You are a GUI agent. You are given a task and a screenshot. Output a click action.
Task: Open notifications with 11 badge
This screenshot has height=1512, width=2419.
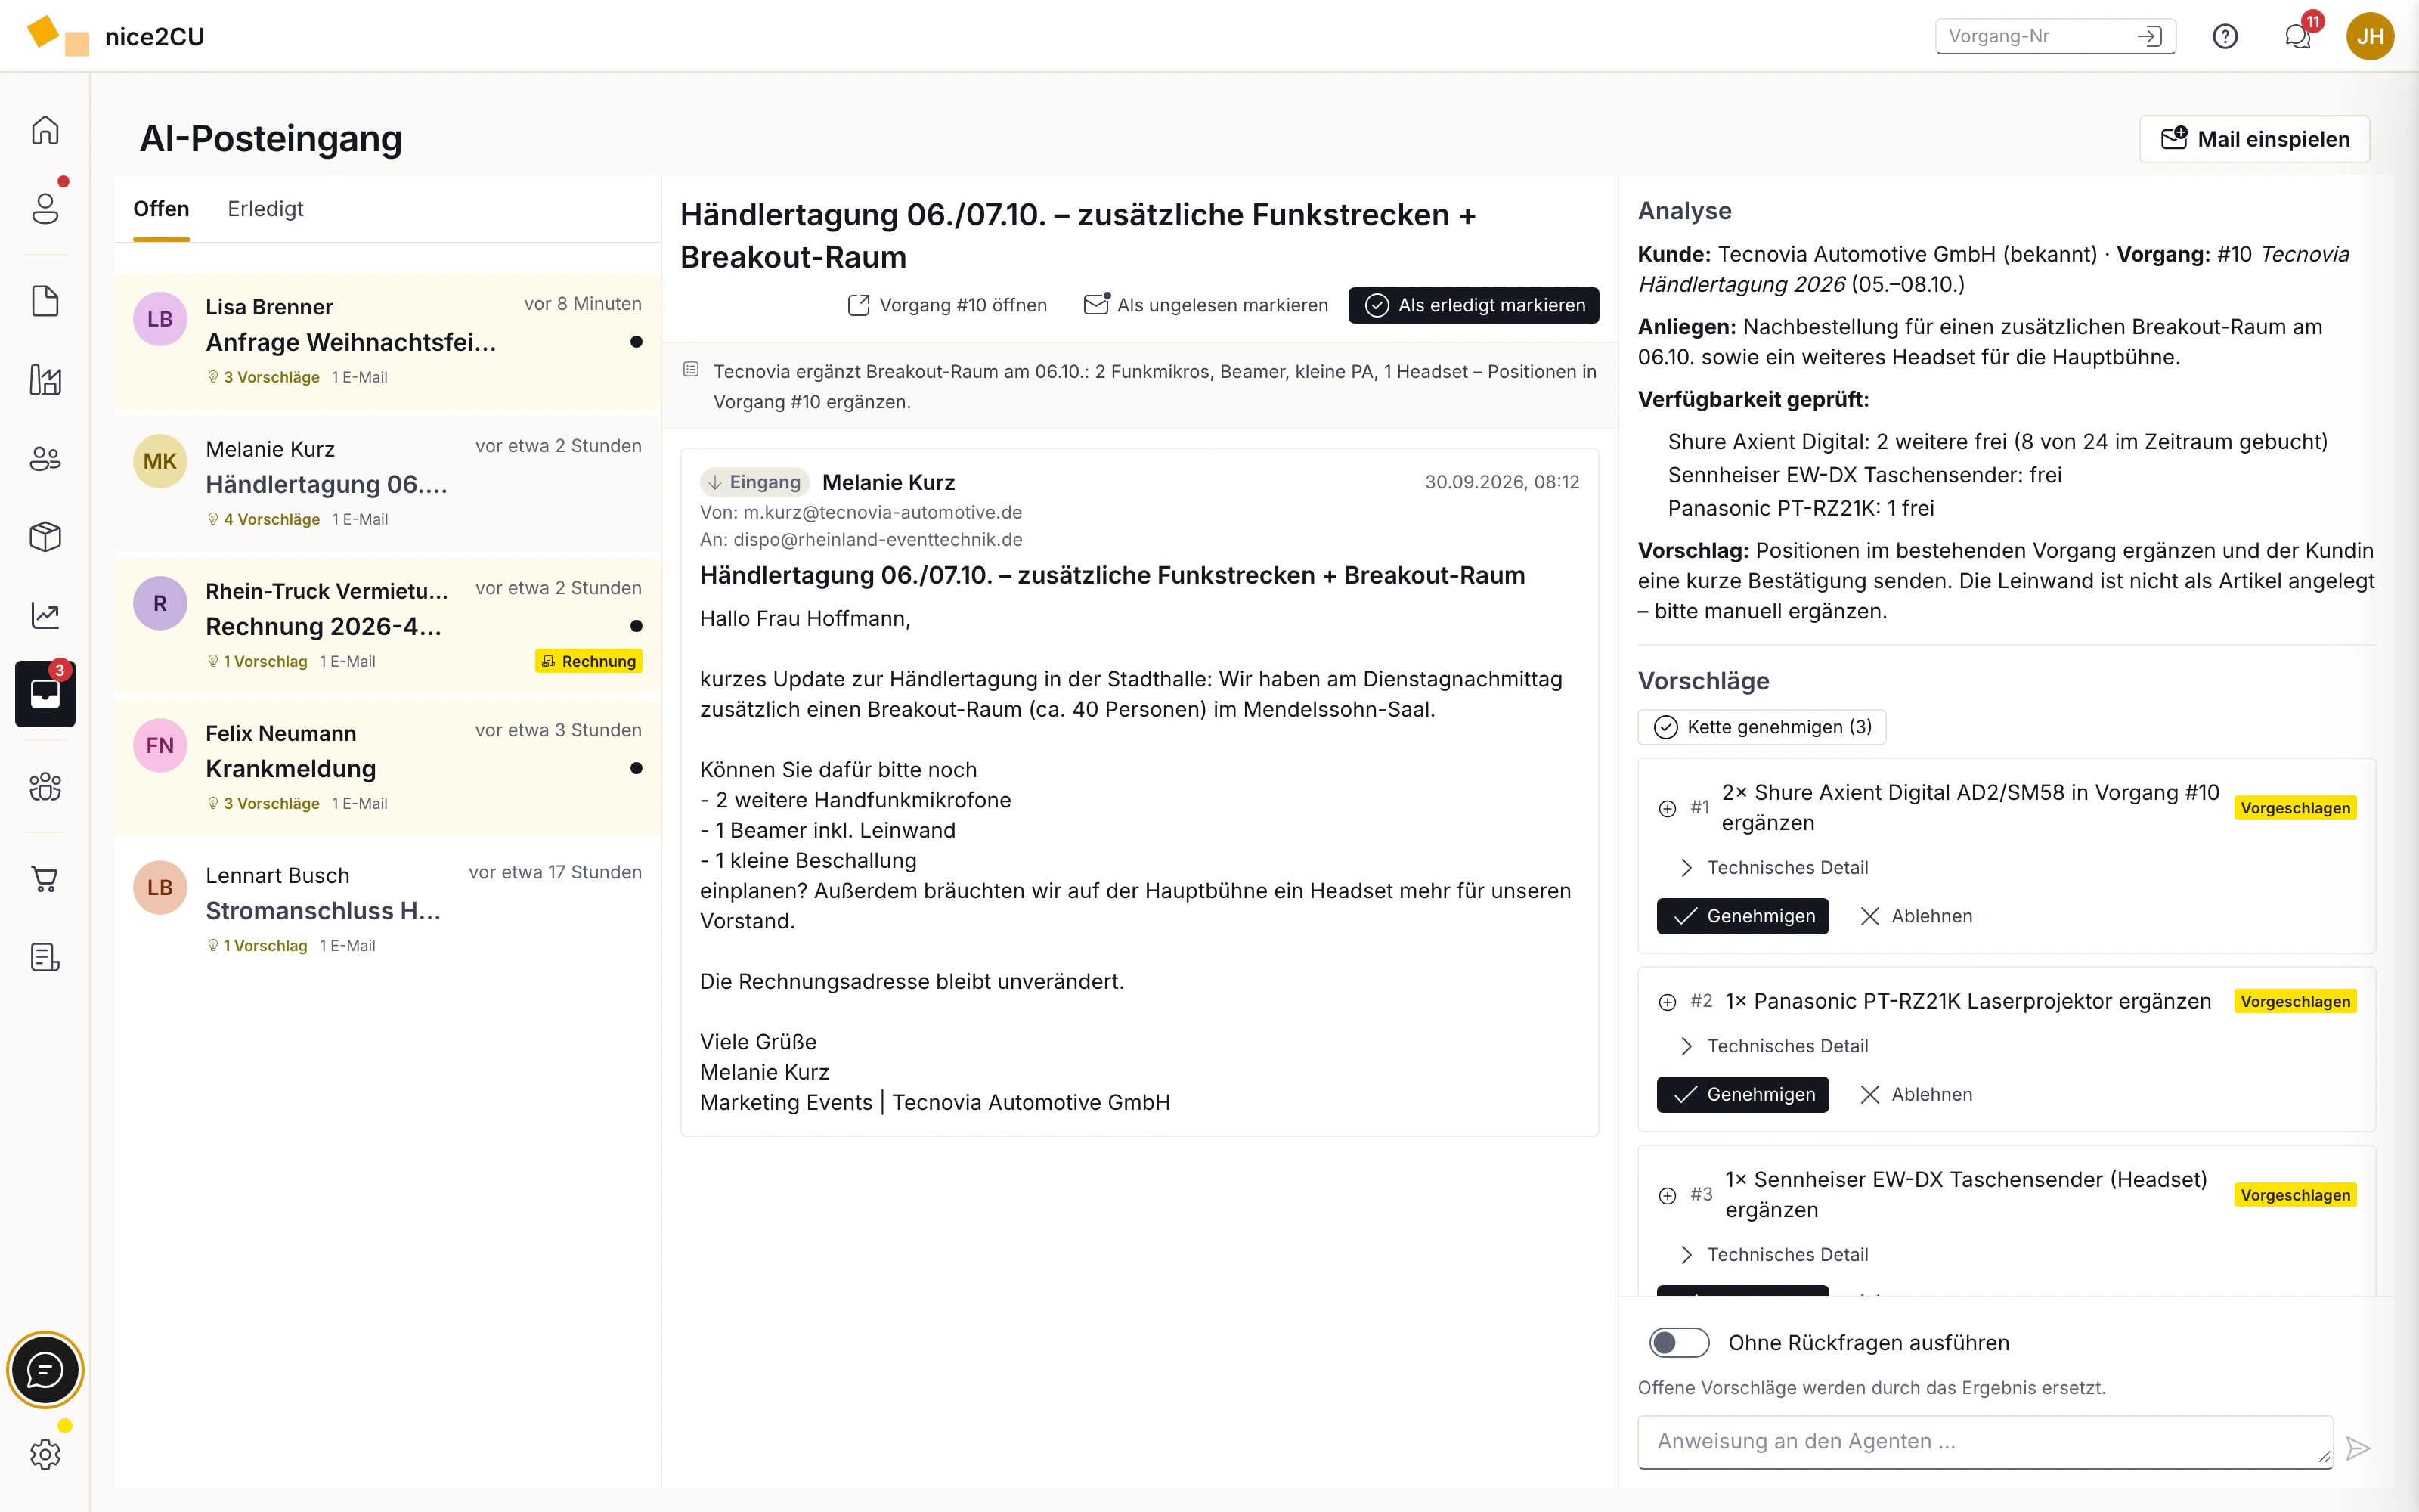pyautogui.click(x=2298, y=37)
